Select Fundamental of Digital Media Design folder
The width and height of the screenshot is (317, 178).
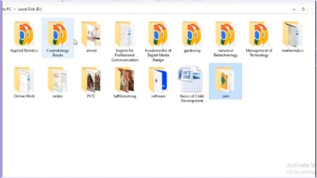click(x=158, y=34)
